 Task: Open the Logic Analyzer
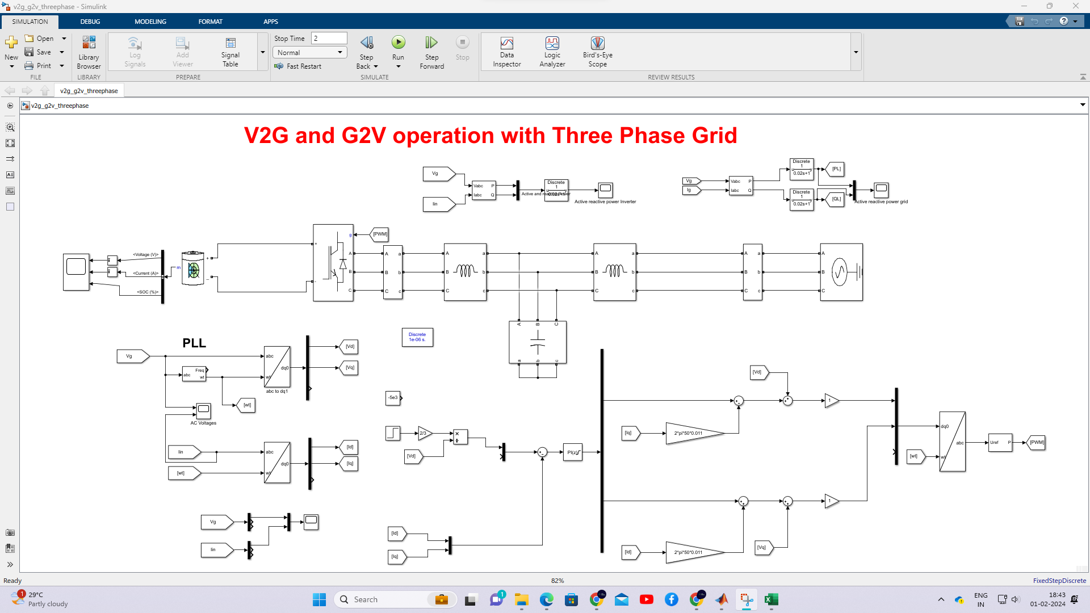551,51
